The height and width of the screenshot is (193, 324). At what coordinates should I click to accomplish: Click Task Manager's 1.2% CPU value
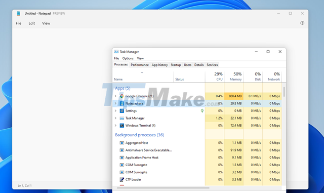click(x=219, y=118)
